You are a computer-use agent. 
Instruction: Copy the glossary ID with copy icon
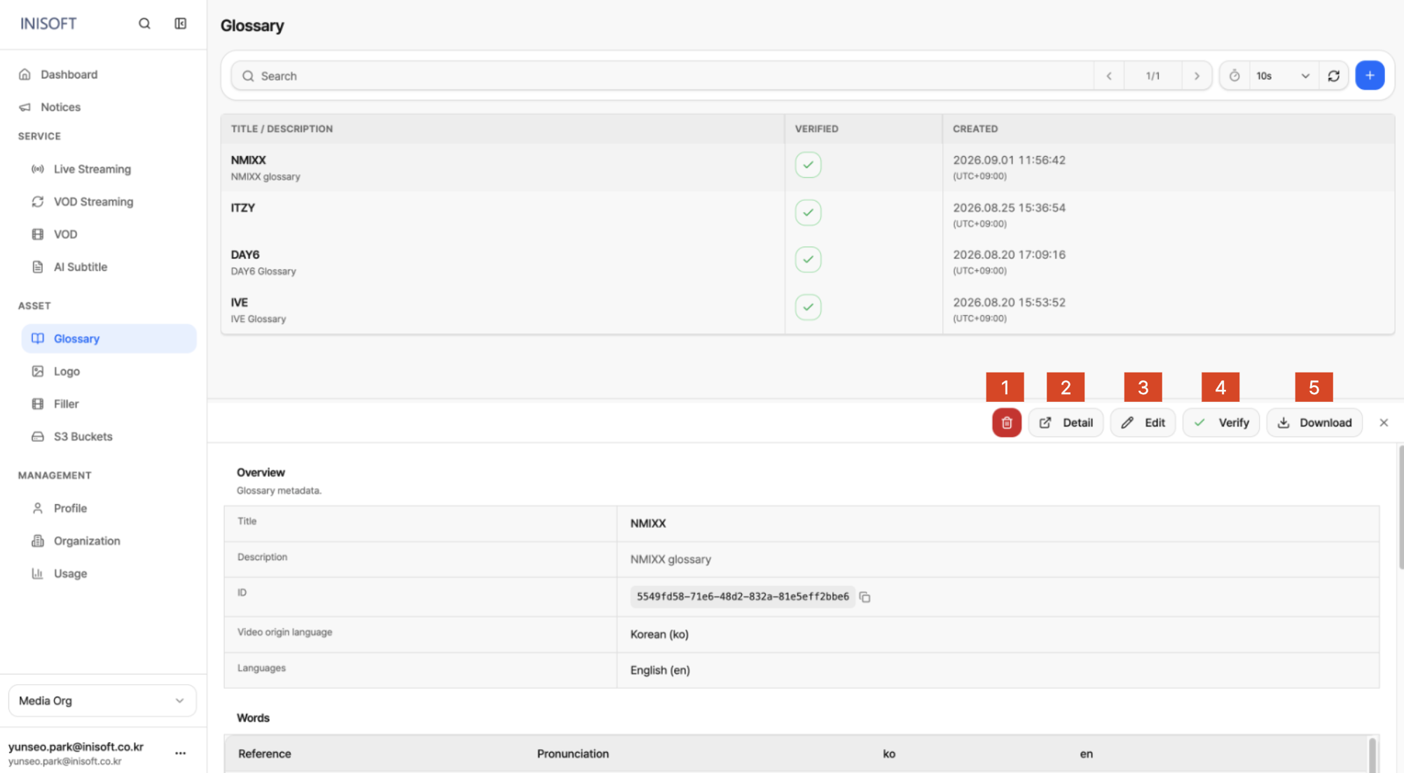pos(865,597)
